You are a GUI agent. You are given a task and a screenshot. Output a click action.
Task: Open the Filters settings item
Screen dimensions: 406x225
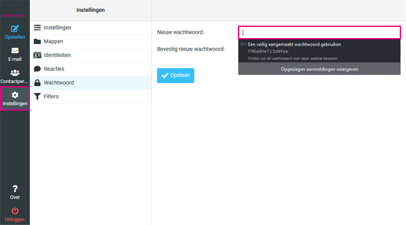tap(91, 96)
